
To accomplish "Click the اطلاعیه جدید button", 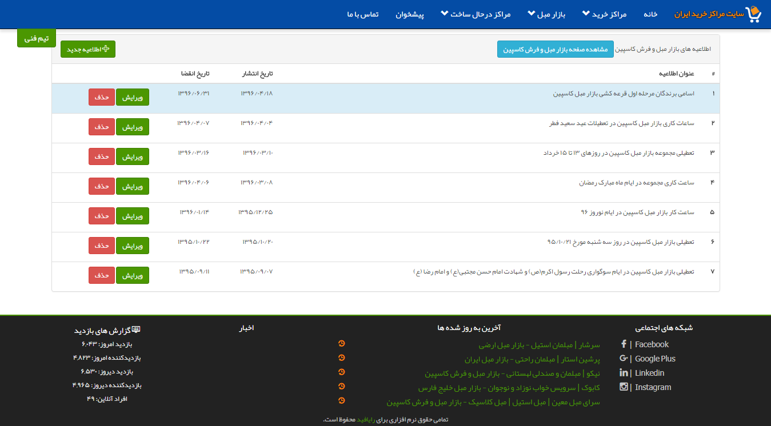I will pyautogui.click(x=88, y=50).
